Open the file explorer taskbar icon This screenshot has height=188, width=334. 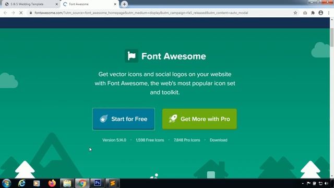point(67,183)
